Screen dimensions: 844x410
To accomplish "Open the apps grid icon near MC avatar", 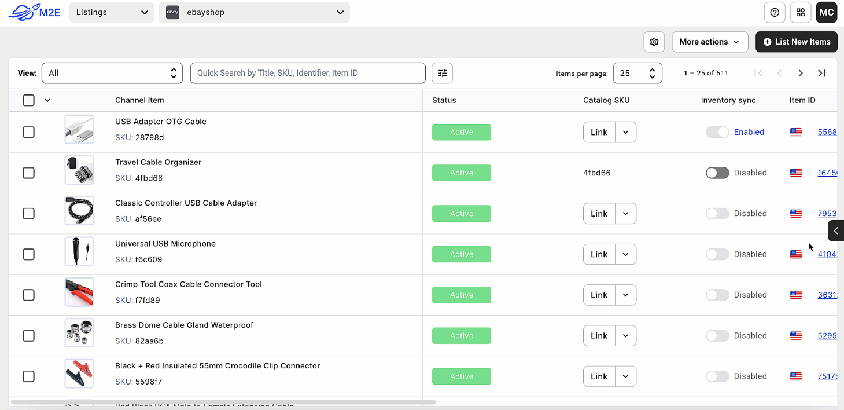I will tap(801, 12).
